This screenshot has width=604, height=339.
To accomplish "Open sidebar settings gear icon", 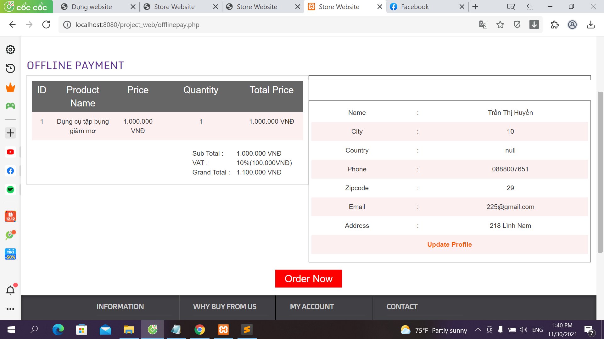I will pyautogui.click(x=10, y=50).
